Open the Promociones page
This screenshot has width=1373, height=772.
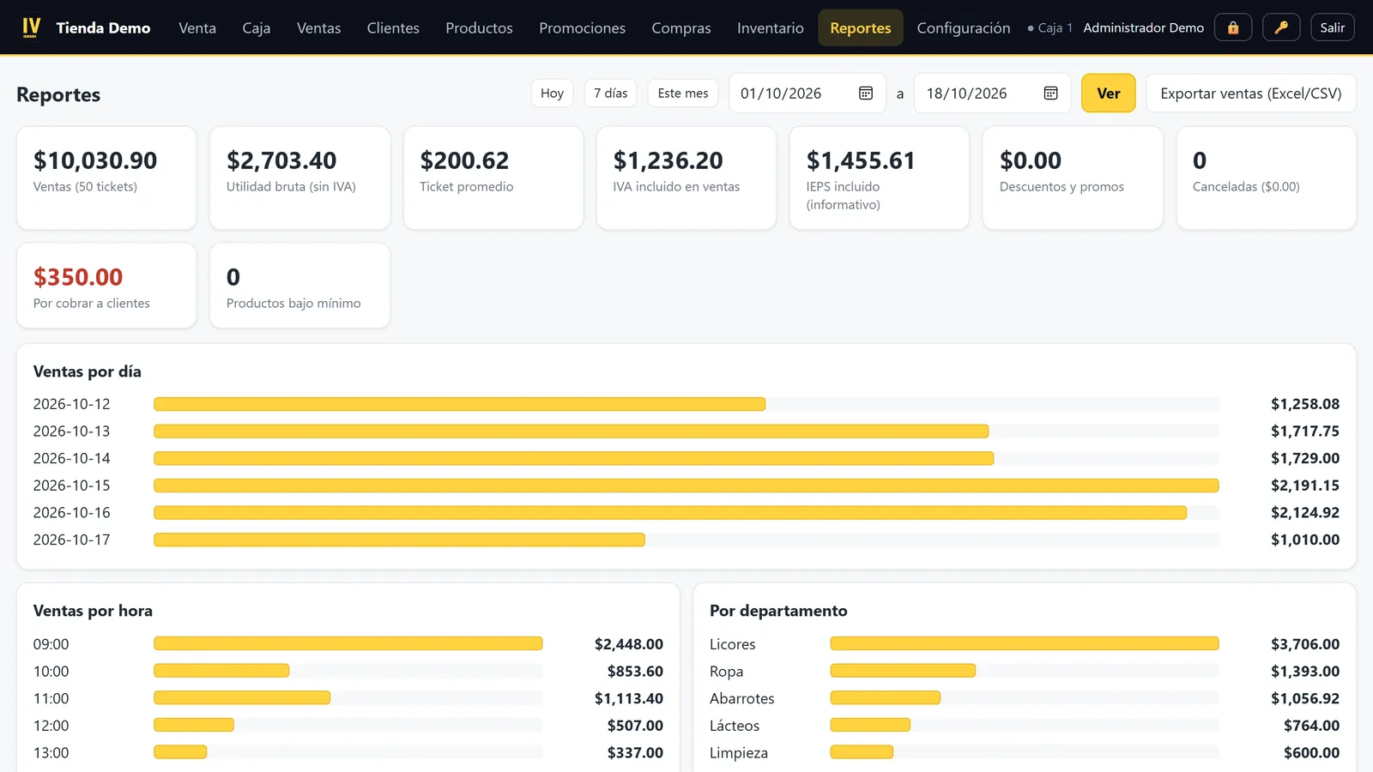pyautogui.click(x=582, y=27)
